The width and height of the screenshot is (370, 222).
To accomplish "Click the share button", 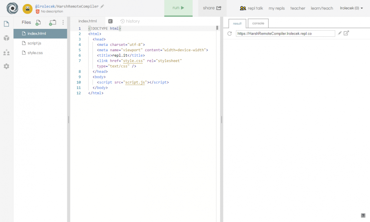I will [x=212, y=8].
